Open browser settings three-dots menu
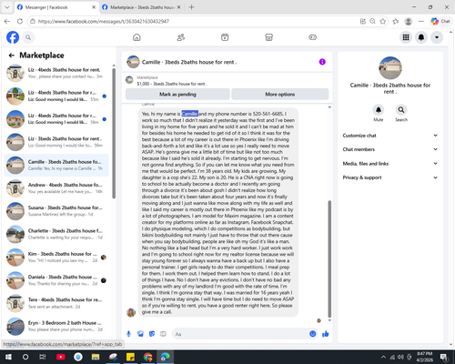Viewport: 455px width, 364px height. (x=421, y=21)
